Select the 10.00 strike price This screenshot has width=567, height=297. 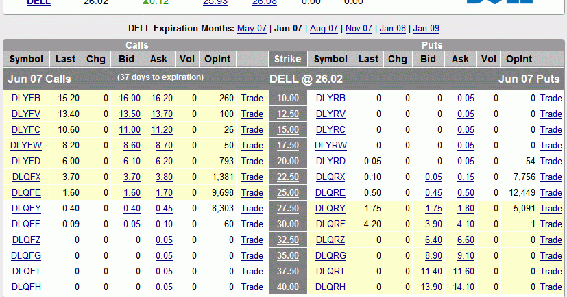coord(288,98)
